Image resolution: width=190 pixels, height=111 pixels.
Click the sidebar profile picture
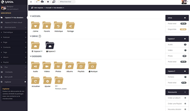click(x=4, y=8)
